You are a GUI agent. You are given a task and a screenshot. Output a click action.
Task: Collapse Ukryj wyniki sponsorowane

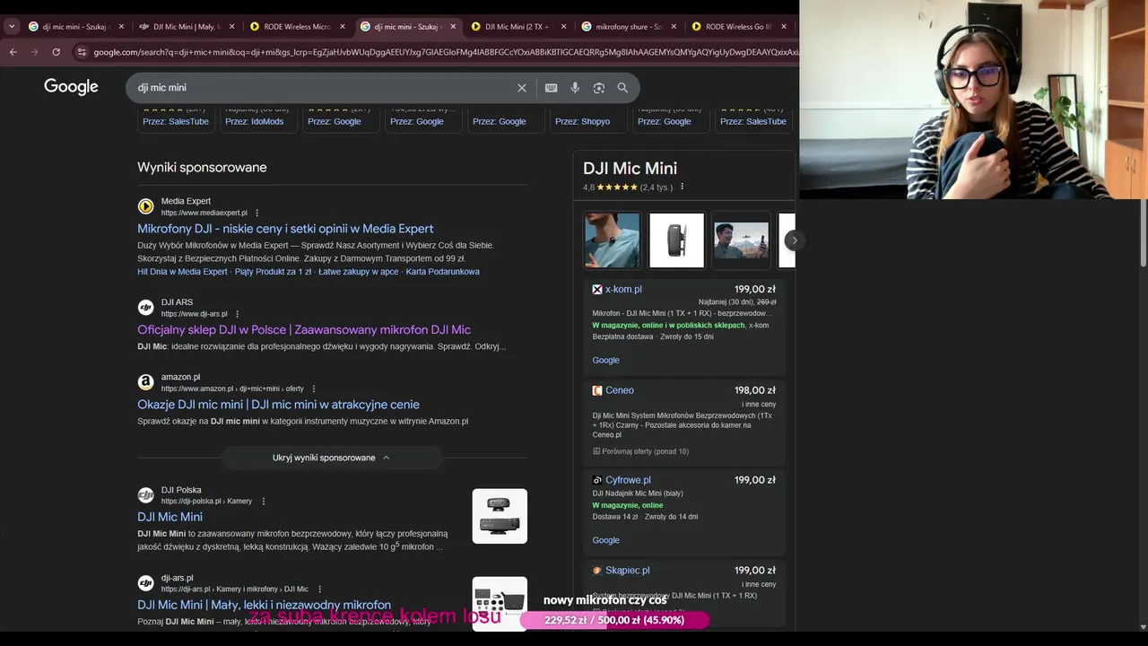(x=331, y=458)
